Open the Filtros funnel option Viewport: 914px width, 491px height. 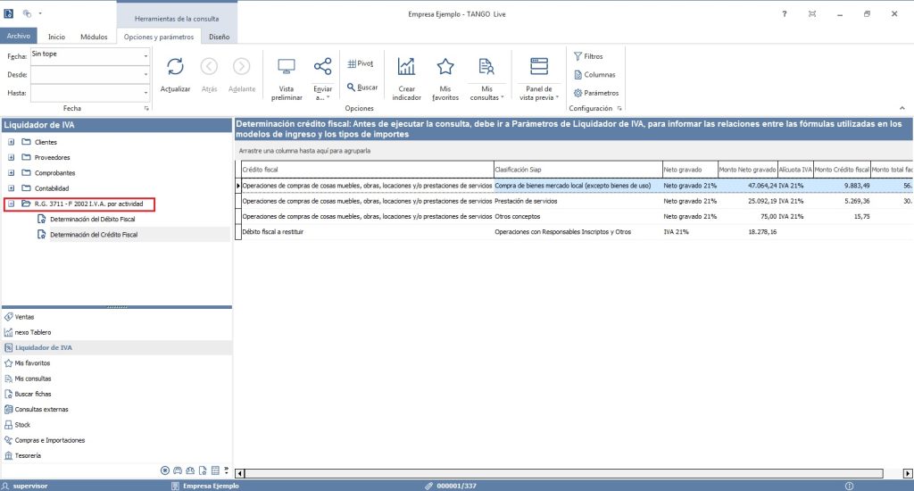588,56
